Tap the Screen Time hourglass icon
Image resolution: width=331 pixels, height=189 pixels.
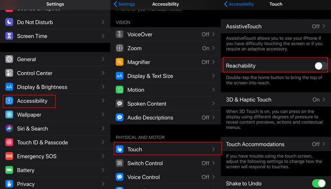pos(9,36)
